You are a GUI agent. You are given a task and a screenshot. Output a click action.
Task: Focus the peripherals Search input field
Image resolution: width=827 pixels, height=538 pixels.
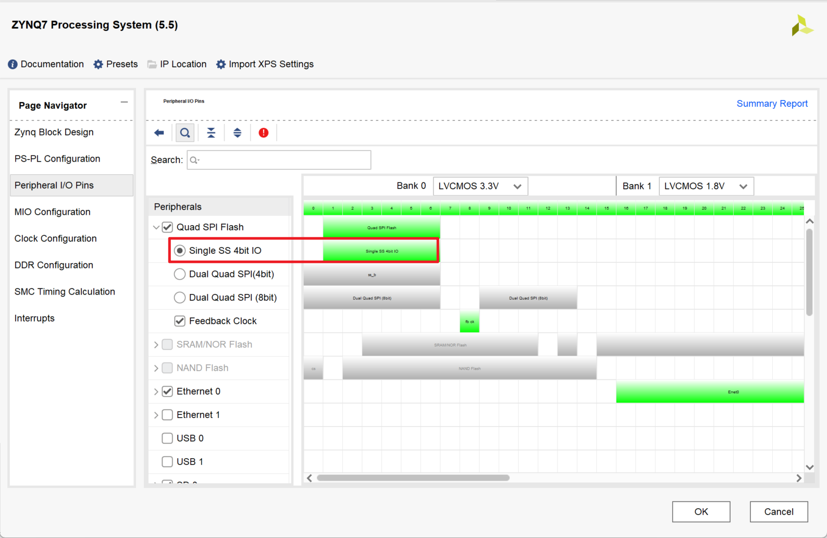(x=279, y=160)
